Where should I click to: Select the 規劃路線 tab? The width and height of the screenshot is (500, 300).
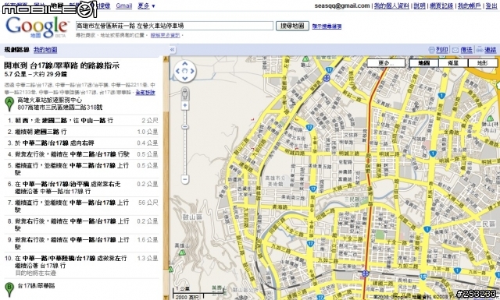point(16,50)
